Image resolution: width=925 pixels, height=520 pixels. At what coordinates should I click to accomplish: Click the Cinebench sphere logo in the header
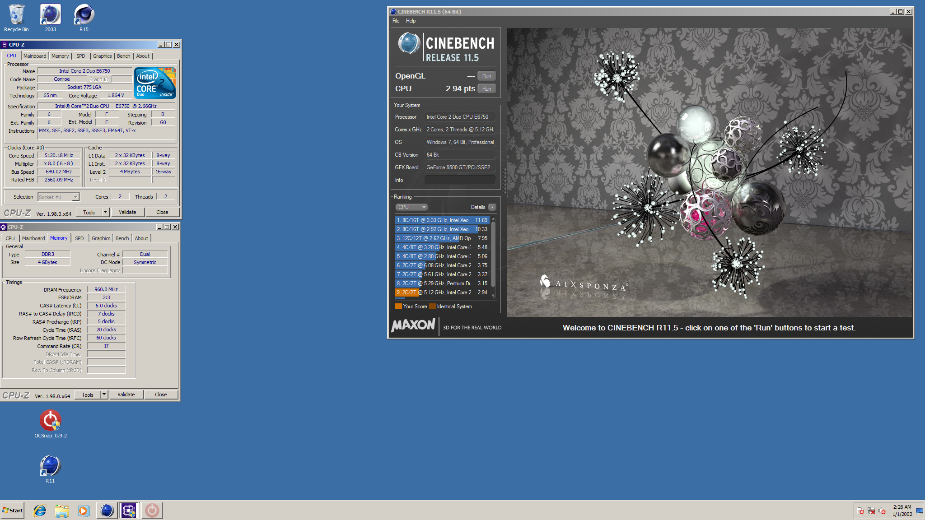click(x=409, y=44)
